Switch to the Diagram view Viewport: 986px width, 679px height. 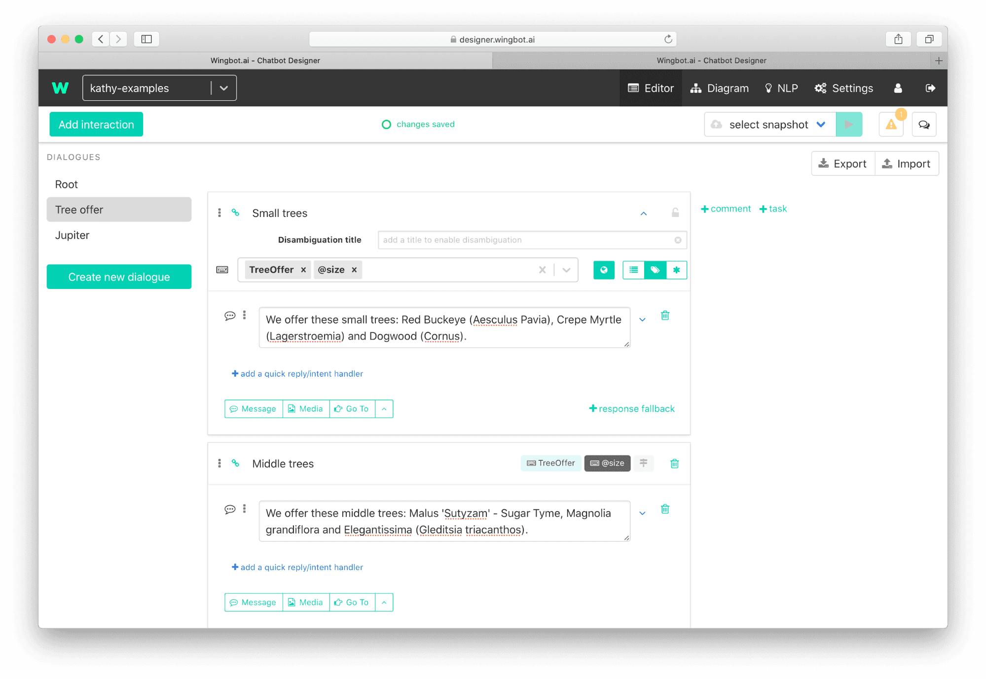719,88
